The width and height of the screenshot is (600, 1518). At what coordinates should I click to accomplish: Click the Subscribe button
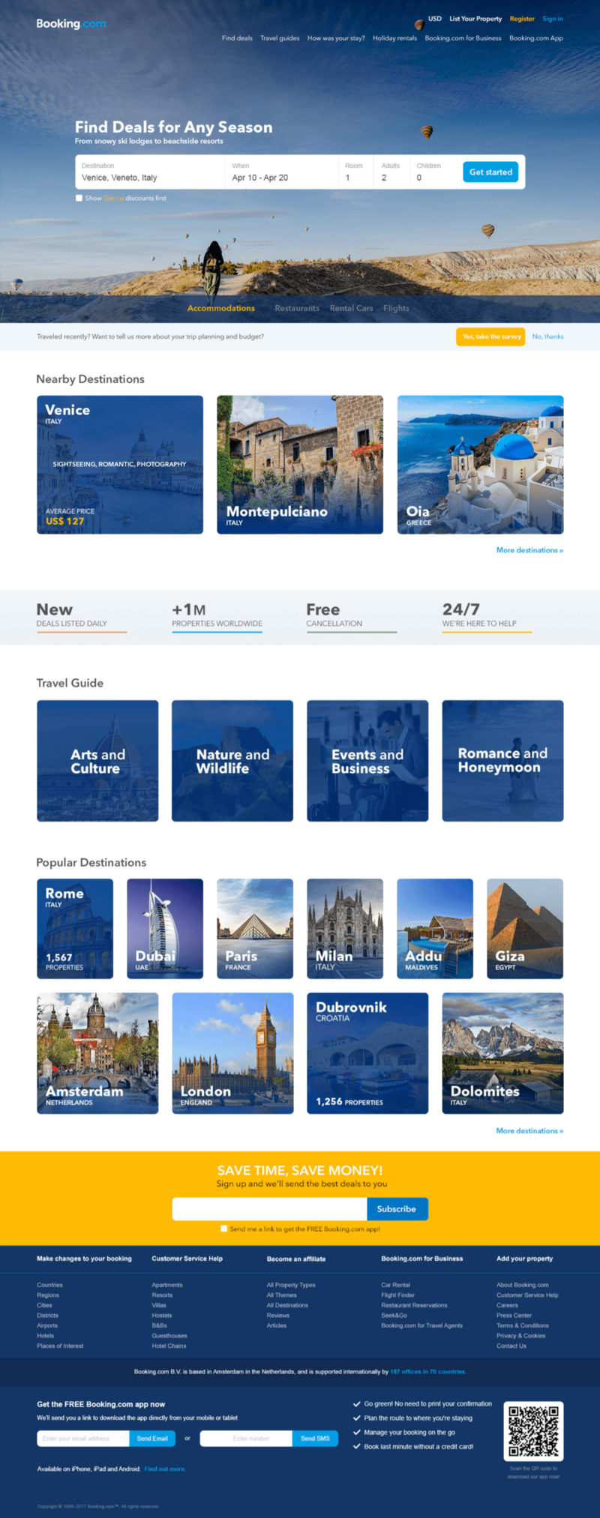click(397, 1208)
